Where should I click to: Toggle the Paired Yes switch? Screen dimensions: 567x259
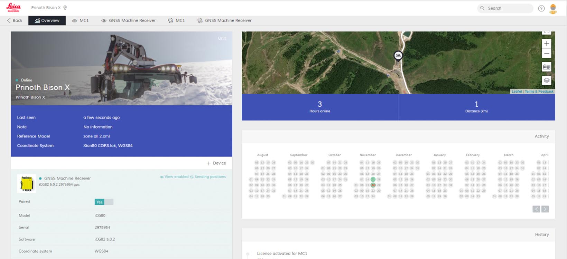(x=104, y=202)
